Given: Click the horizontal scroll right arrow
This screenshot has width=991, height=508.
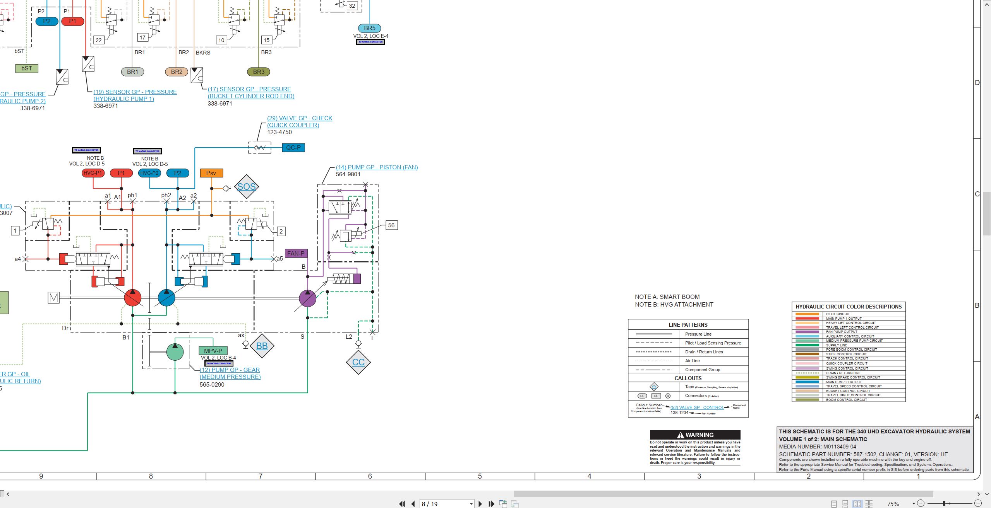Looking at the screenshot, I should [x=979, y=494].
